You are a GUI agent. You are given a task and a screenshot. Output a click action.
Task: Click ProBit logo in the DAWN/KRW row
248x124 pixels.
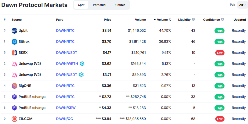coord(14,108)
